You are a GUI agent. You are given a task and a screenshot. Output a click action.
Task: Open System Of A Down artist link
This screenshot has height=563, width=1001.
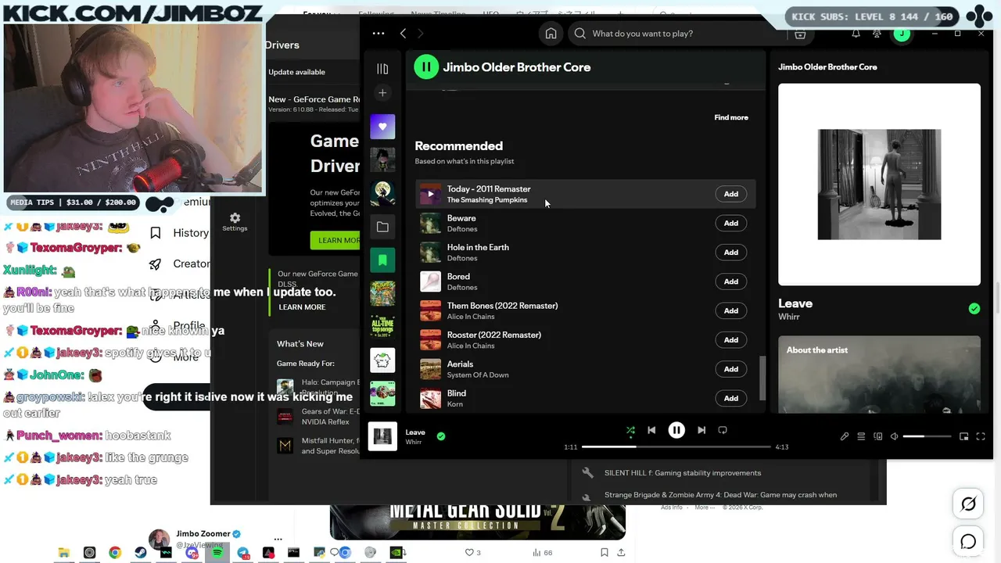coord(478,375)
